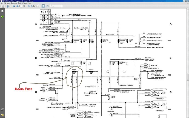189x118 pixels.
Task: Click the Adobe Reader title bar document icon
Action: (1, 1)
